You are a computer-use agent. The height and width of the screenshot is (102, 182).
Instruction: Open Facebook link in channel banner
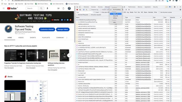click(62, 20)
